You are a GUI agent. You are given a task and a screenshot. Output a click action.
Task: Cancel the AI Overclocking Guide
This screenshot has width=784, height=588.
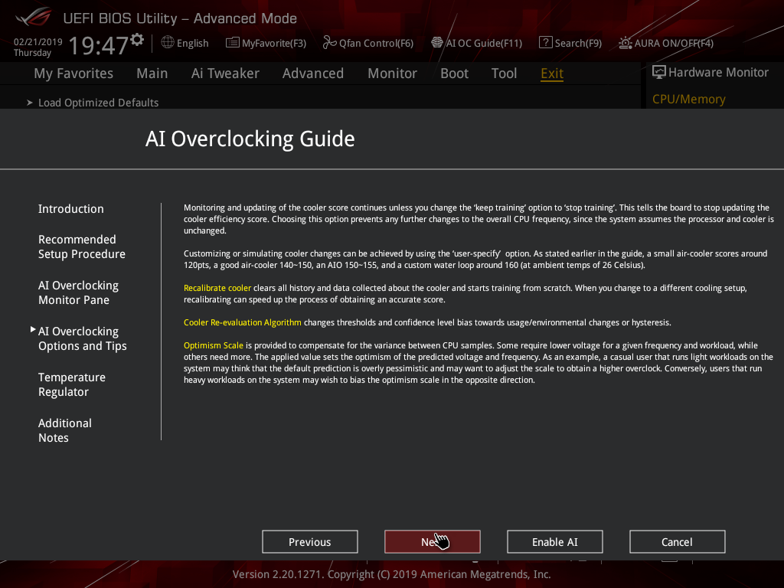(x=678, y=542)
